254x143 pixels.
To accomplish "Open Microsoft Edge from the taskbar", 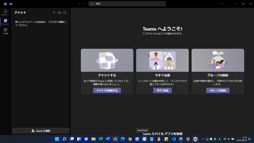I will [123, 139].
